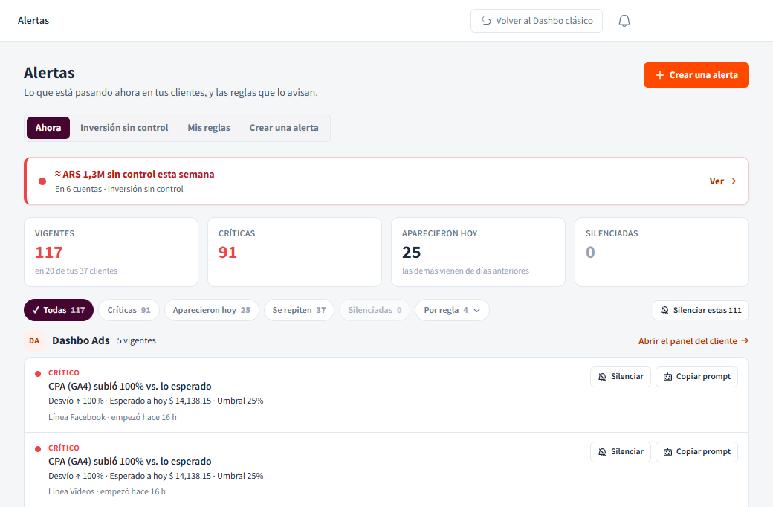This screenshot has height=507, width=773.
Task: Click the Dashbo Ads client name
Action: pyautogui.click(x=81, y=340)
